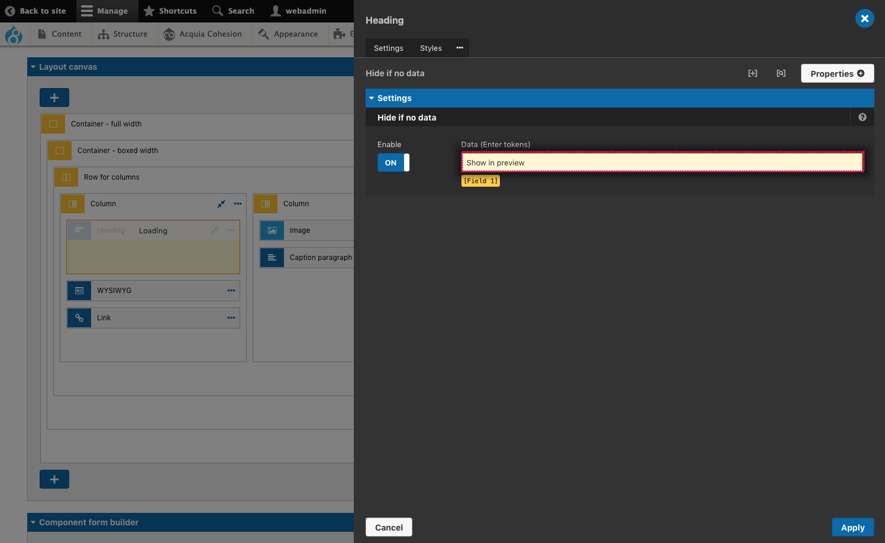Click the help question mark icon
This screenshot has width=885, height=543.
[862, 117]
